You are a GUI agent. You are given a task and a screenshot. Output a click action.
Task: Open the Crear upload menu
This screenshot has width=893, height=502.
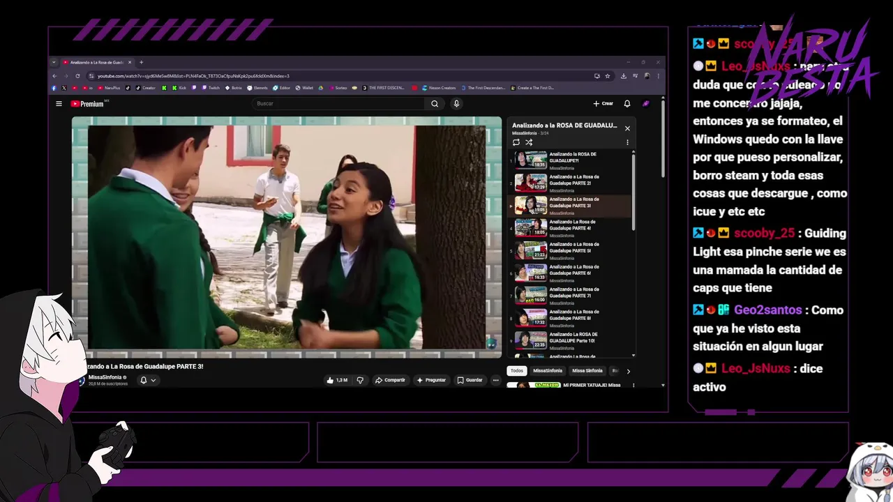coord(603,104)
